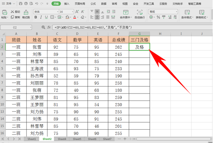Increase decimal places icon
The height and width of the screenshot is (143, 213).
coord(169,17)
